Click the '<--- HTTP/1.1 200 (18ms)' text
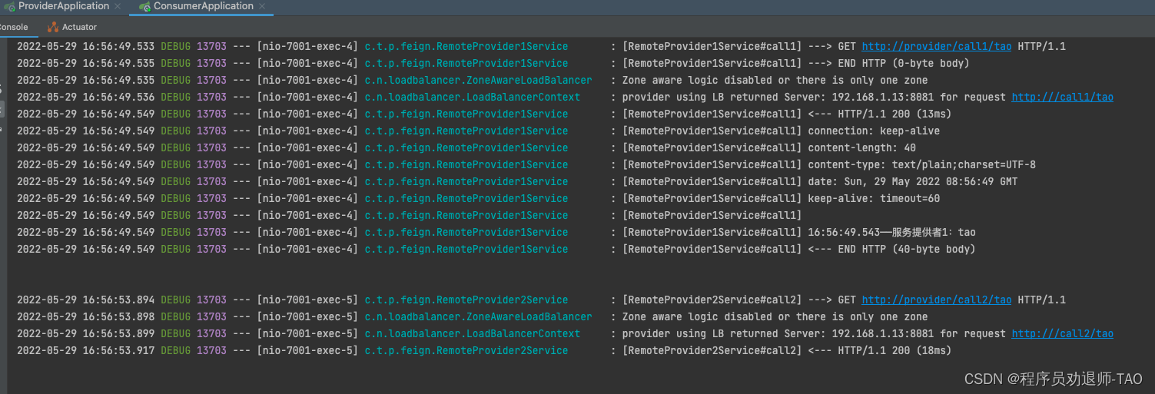1155x394 pixels. [879, 350]
